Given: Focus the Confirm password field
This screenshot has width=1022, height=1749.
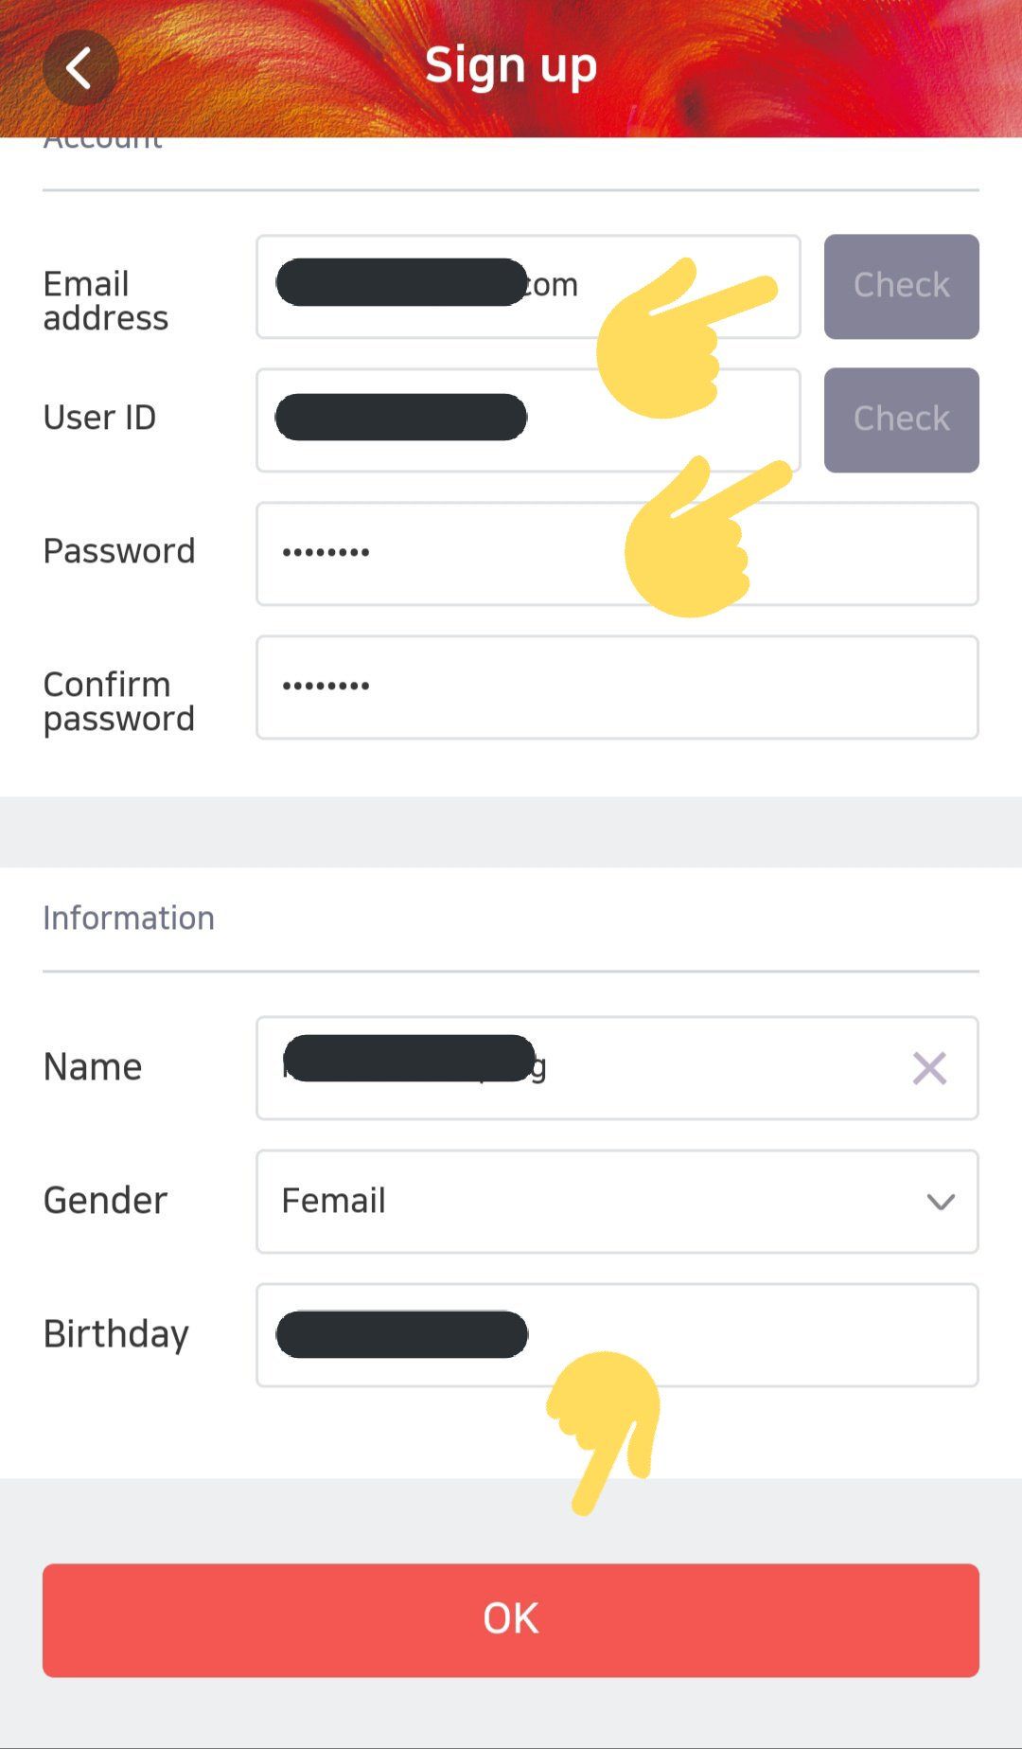Looking at the screenshot, I should [x=617, y=687].
